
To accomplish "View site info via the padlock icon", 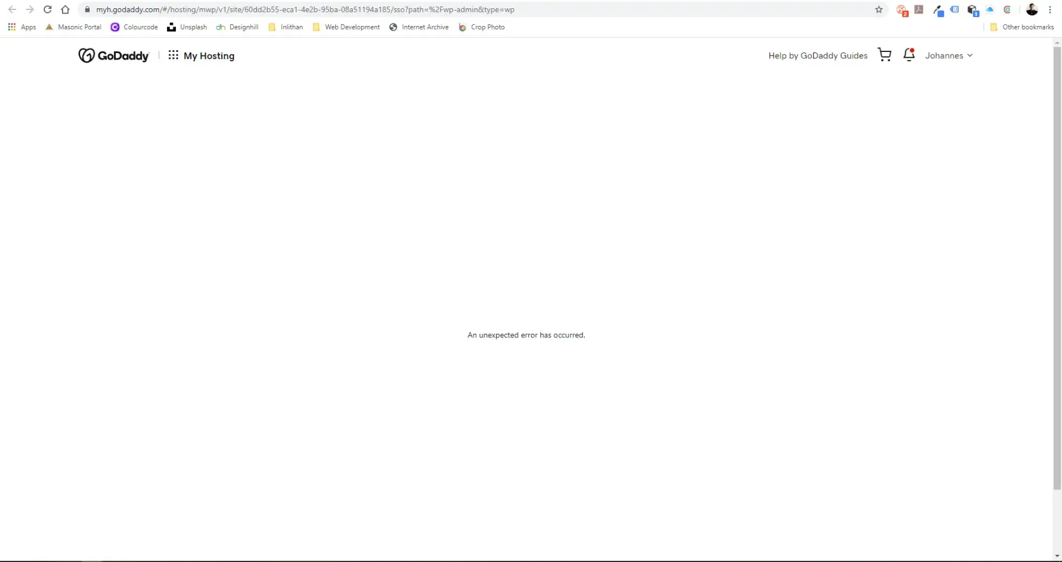I will coord(87,9).
